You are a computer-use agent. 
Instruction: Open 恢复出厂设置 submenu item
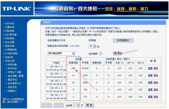click(x=15, y=72)
